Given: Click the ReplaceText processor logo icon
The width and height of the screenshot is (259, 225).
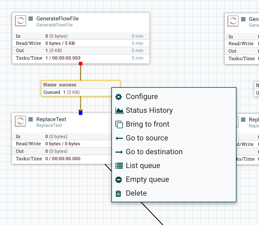Looking at the screenshot, I should point(20,122).
